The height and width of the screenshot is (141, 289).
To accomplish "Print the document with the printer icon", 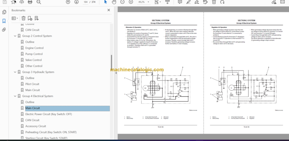I will (30, 2).
